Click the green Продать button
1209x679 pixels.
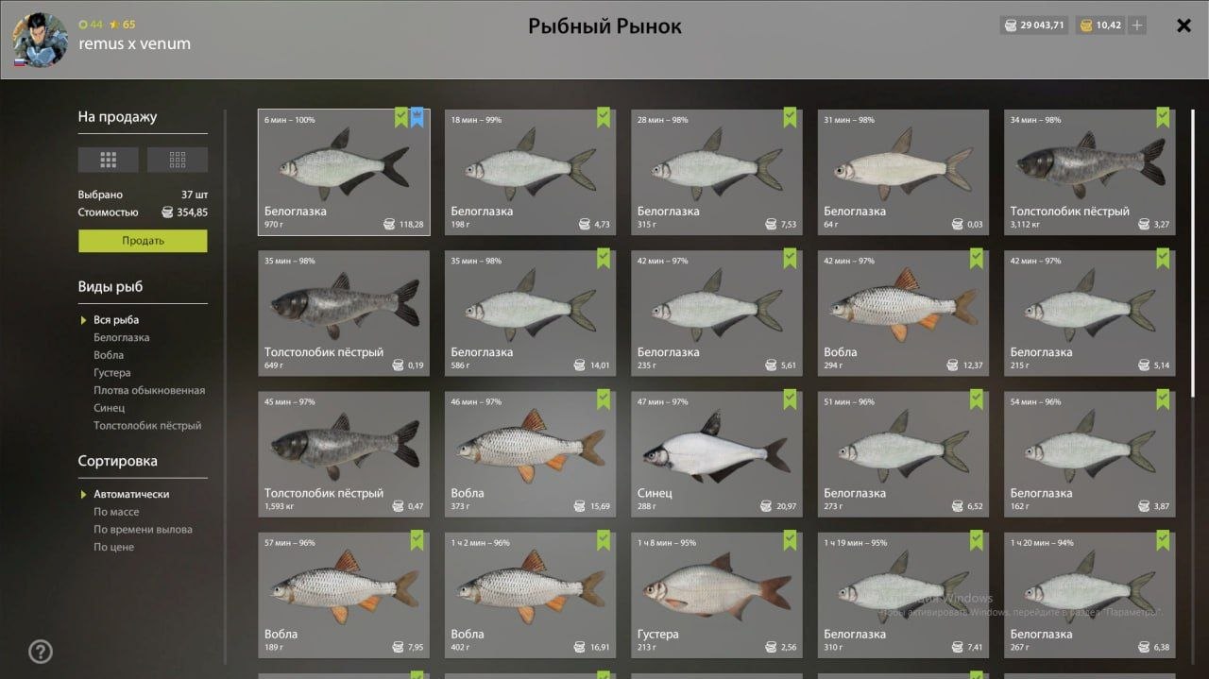tap(143, 241)
